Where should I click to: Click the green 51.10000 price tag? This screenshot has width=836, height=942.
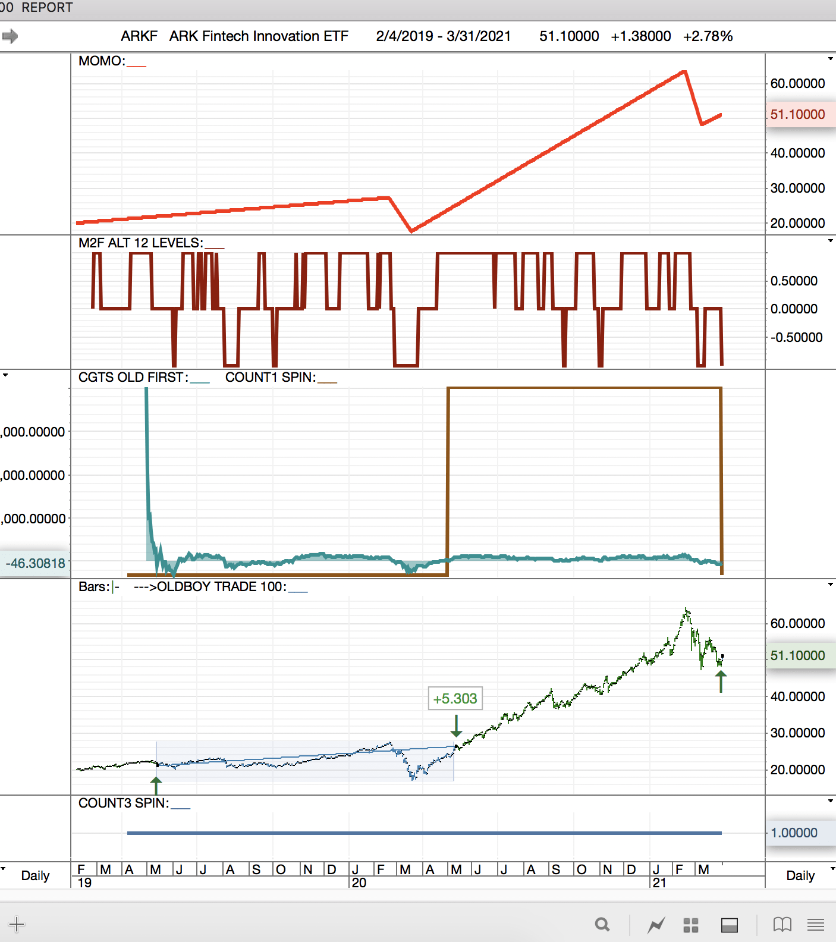[800, 655]
